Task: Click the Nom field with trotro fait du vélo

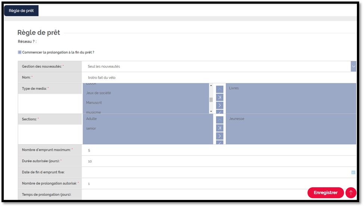Action: [219, 77]
